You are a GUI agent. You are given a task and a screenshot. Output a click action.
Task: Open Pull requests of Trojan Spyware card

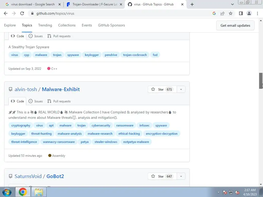click(59, 36)
